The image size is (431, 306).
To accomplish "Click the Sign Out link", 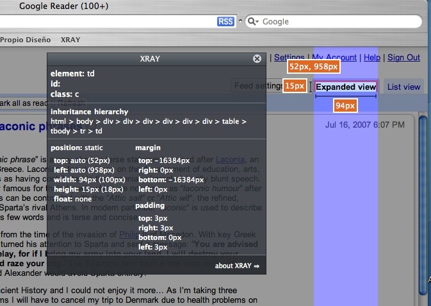I will click(404, 57).
